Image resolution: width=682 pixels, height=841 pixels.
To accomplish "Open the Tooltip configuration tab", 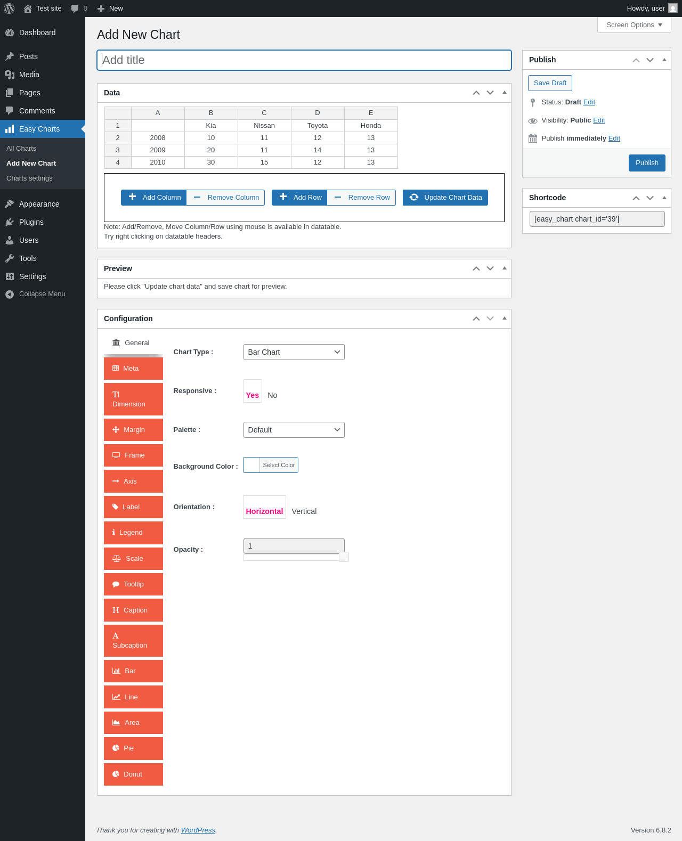I will click(x=133, y=584).
